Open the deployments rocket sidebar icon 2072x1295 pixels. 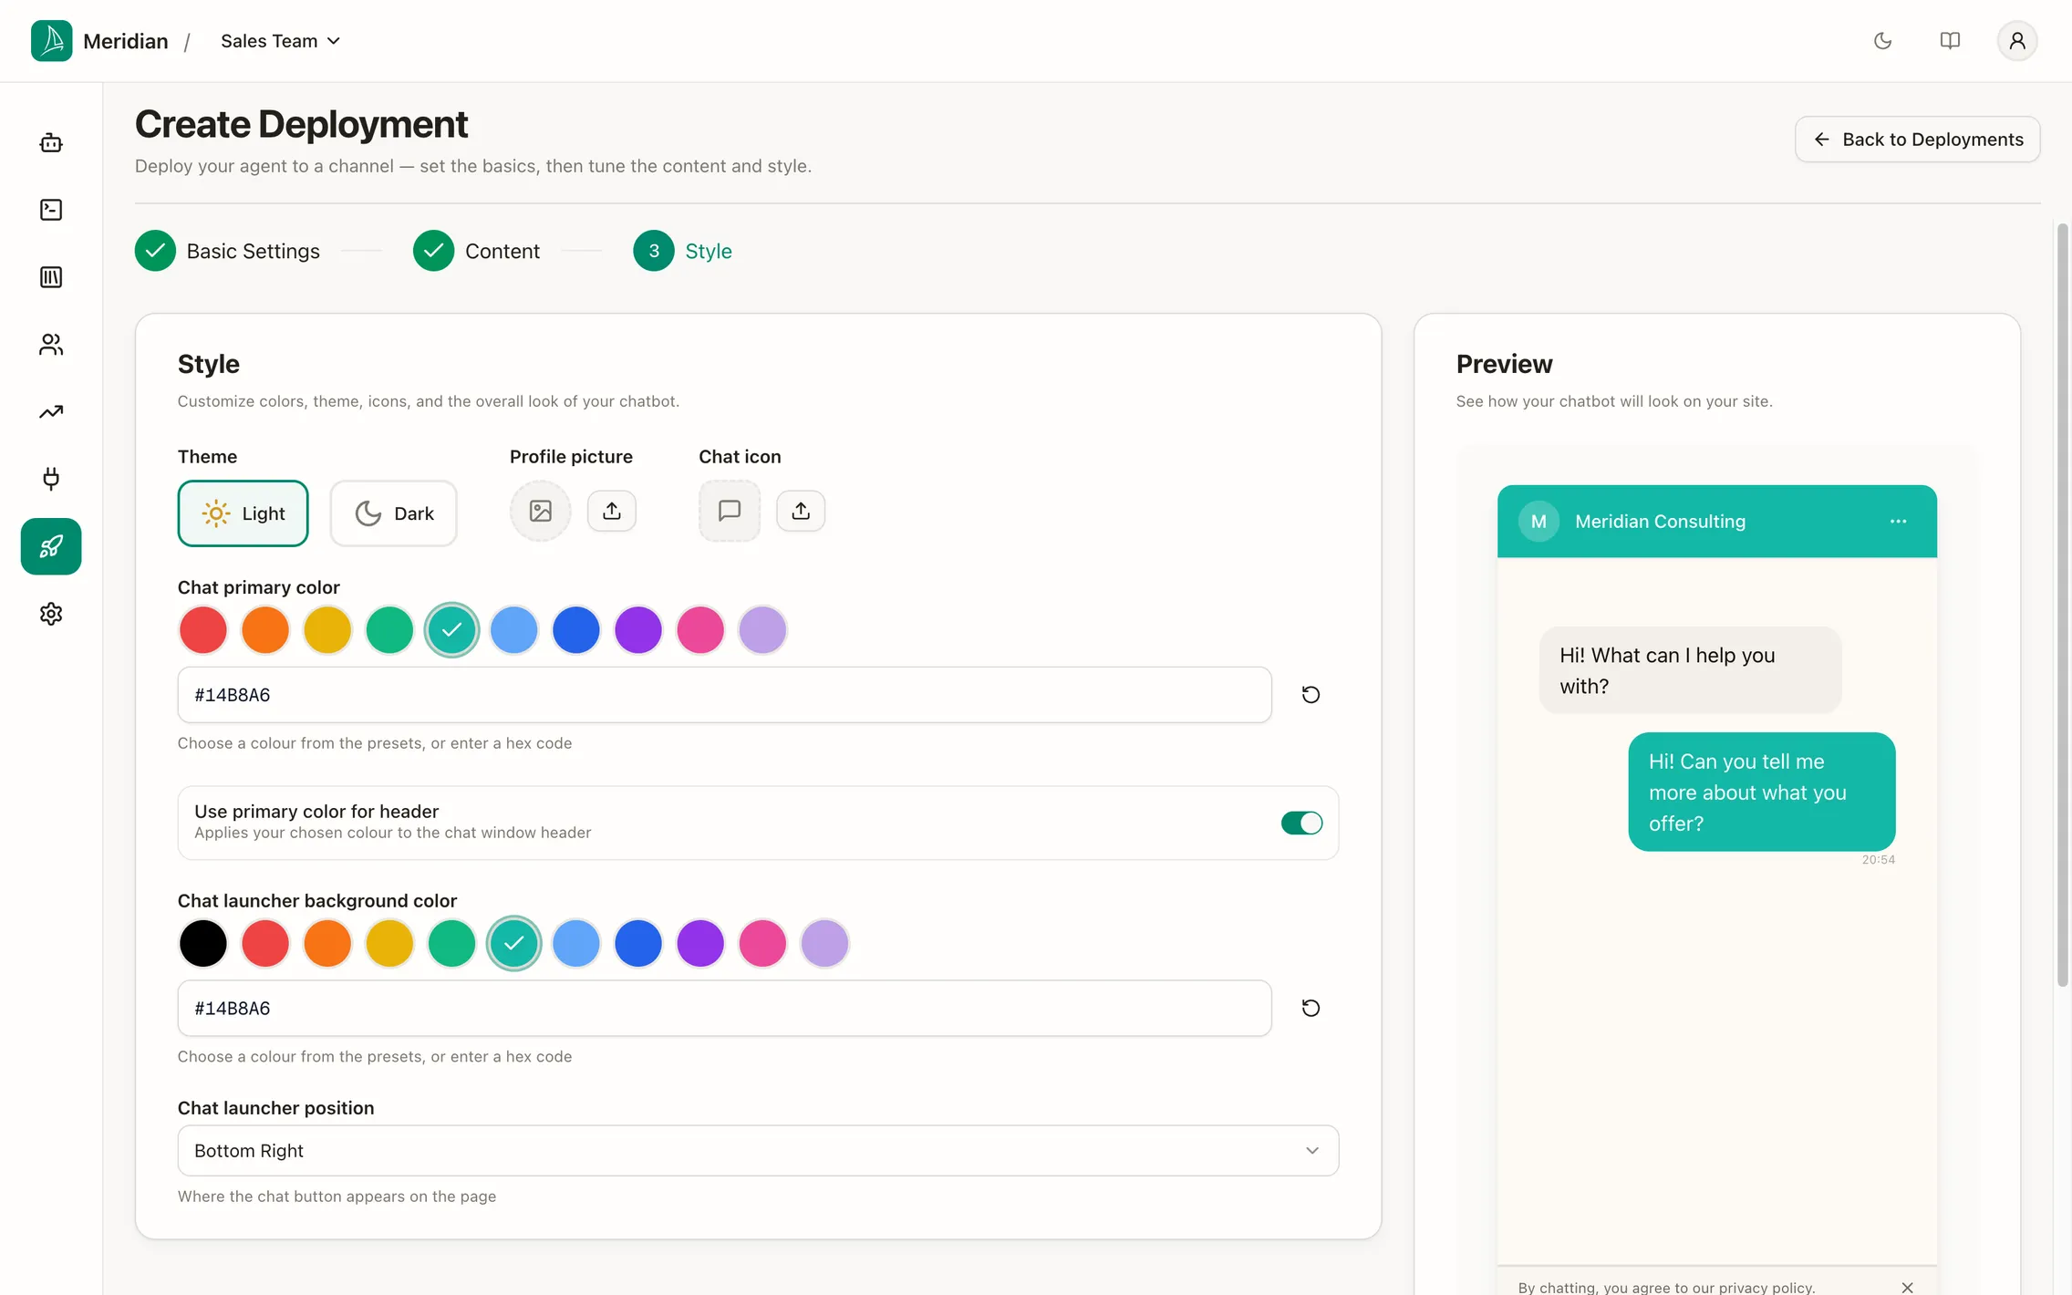pyautogui.click(x=51, y=546)
